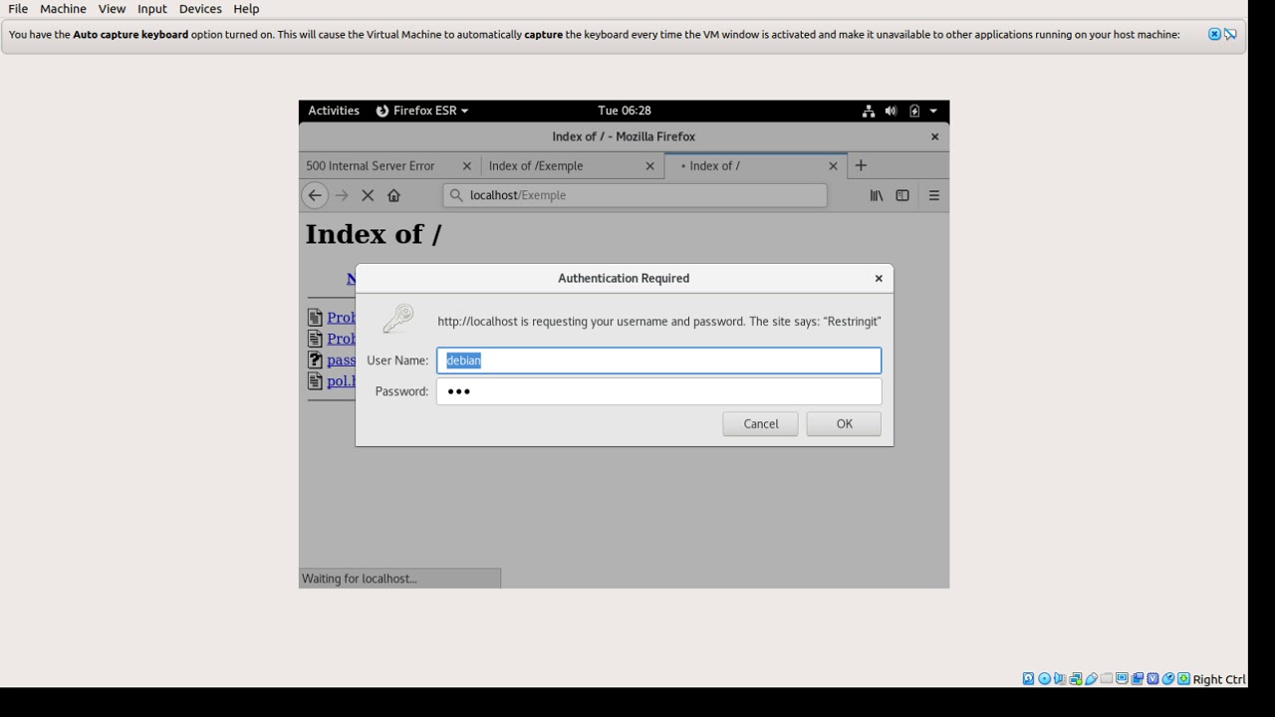Open the Firefox home page icon
1275x717 pixels.
pyautogui.click(x=393, y=195)
